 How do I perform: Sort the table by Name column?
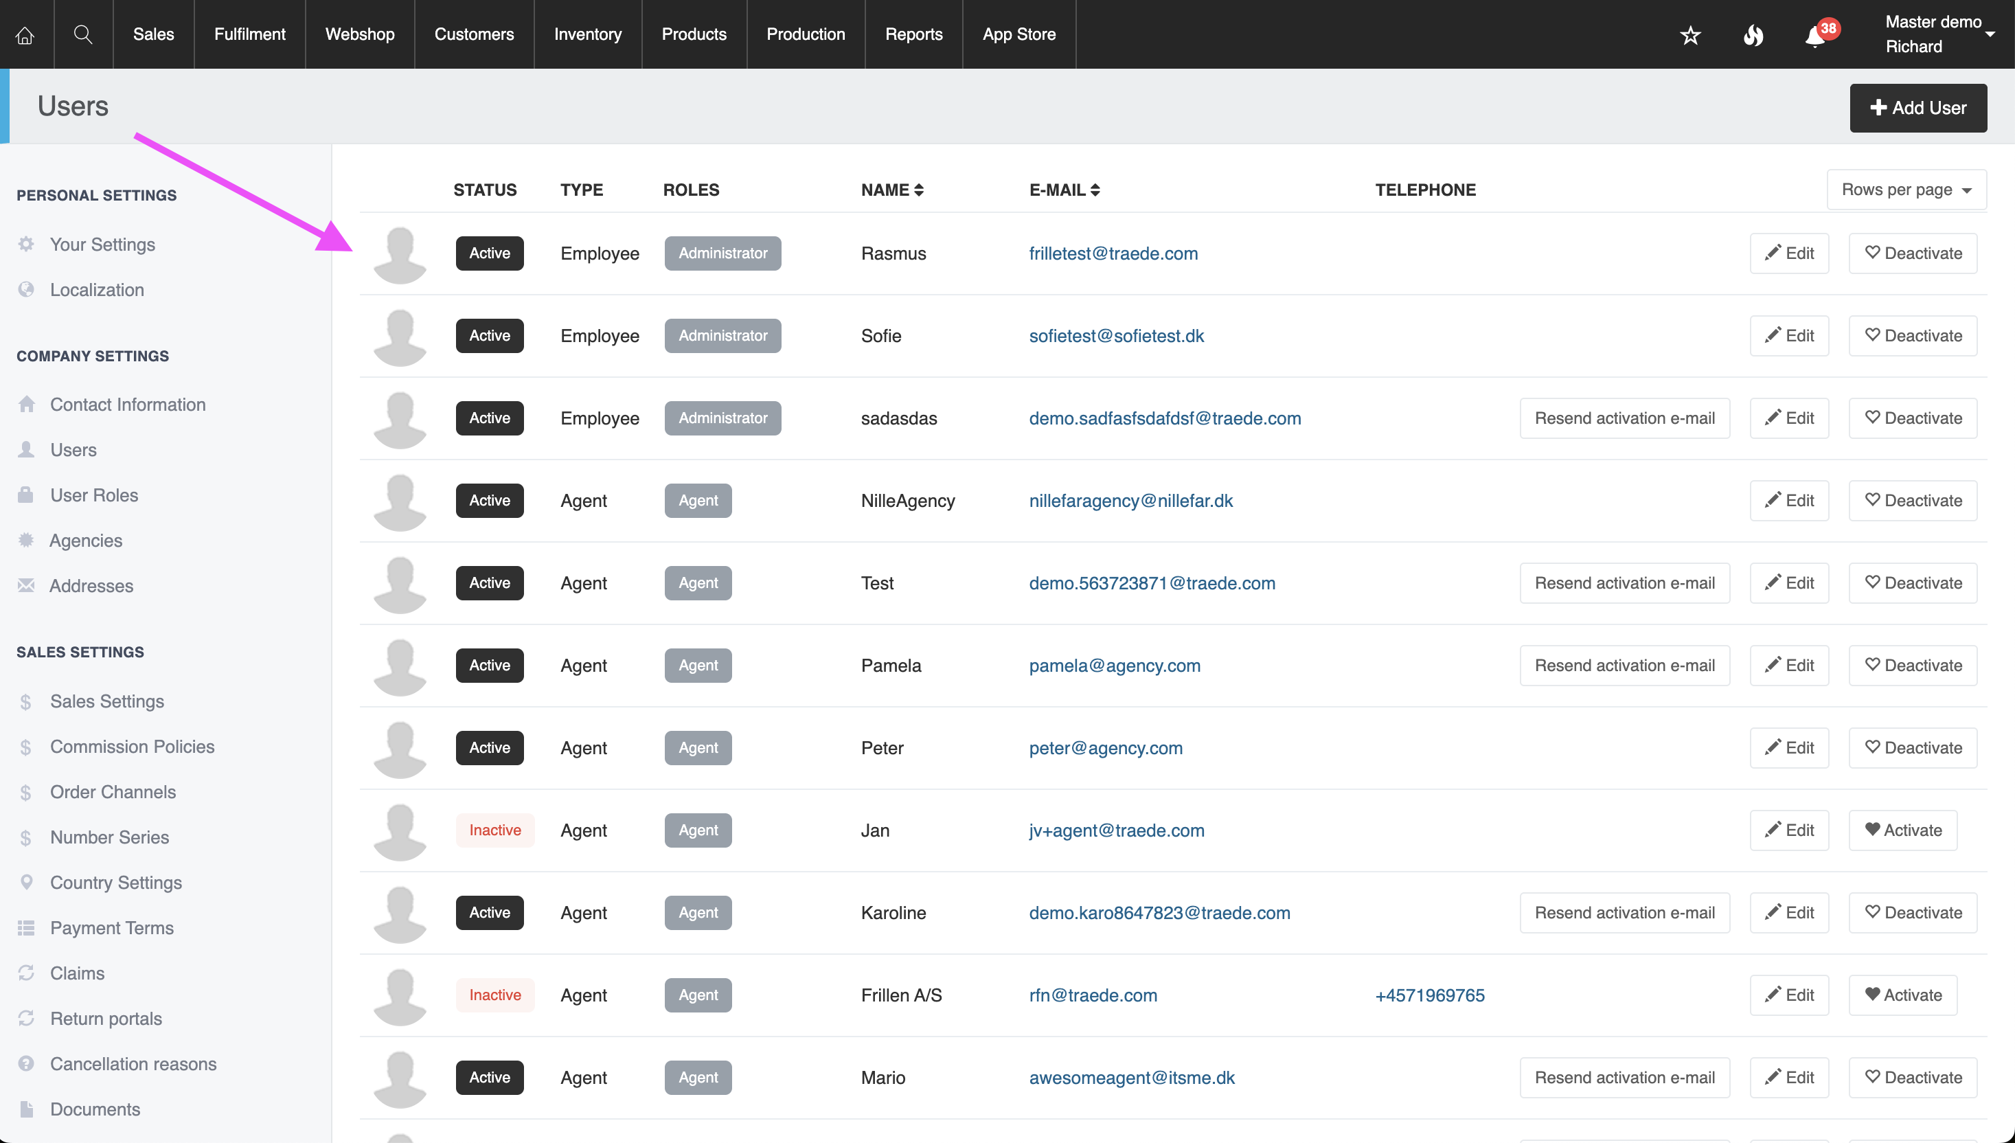892,190
